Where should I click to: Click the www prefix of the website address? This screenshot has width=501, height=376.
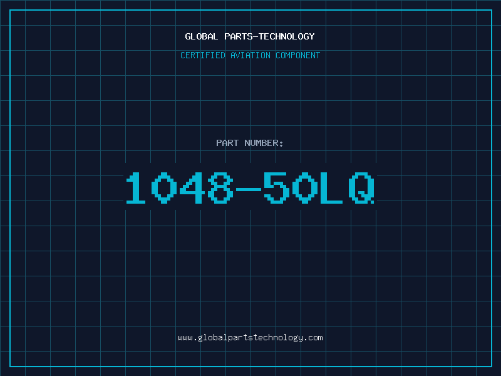(185, 338)
